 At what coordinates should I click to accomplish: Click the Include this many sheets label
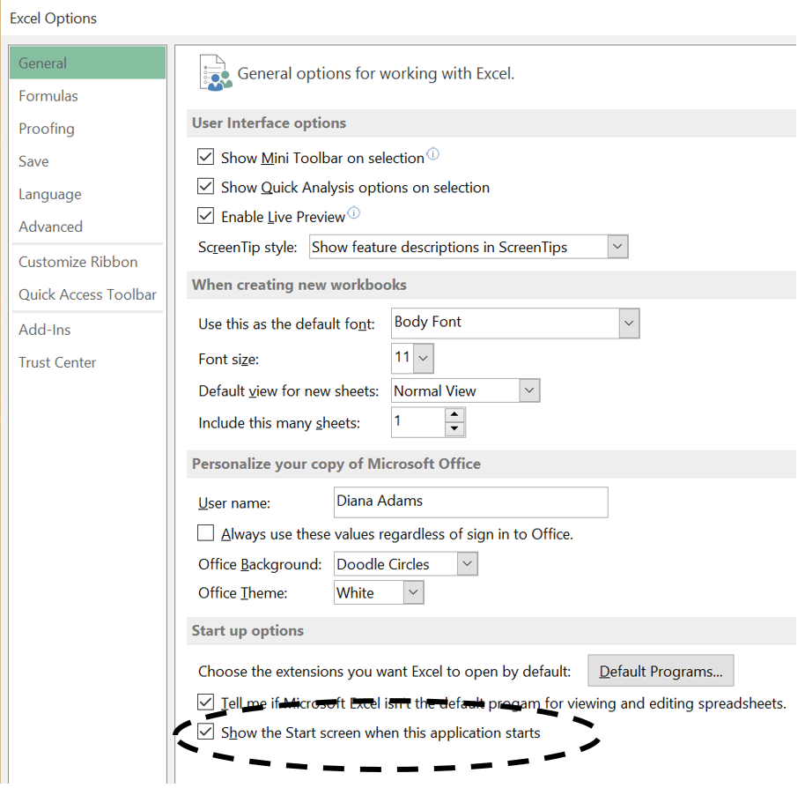click(279, 423)
